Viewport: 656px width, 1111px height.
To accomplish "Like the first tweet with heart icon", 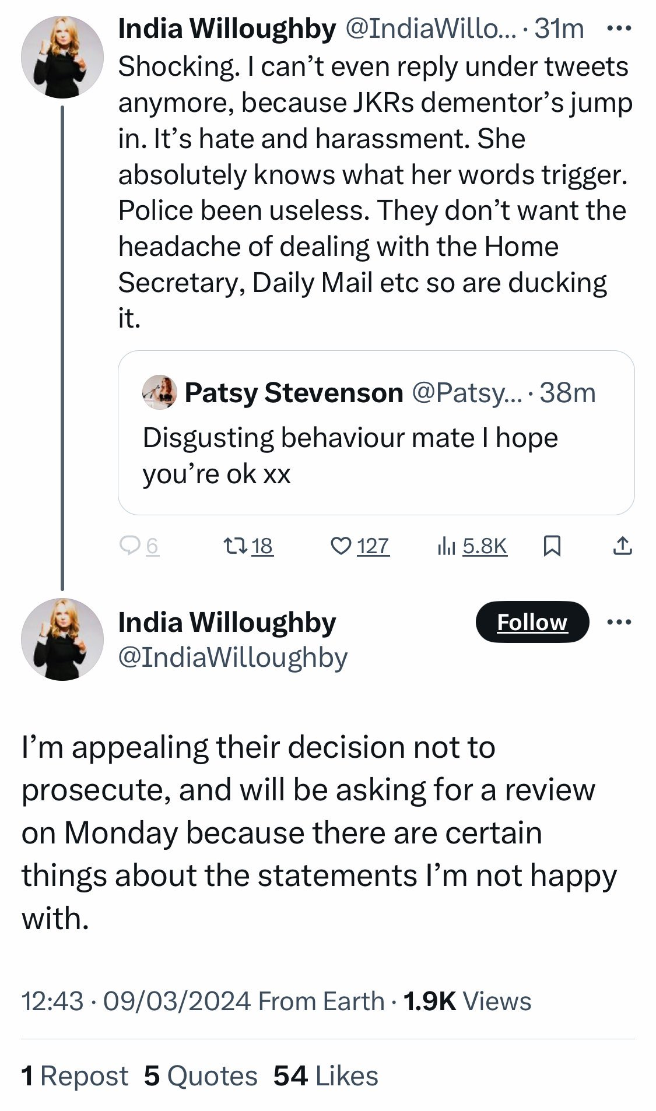I will coord(341,546).
